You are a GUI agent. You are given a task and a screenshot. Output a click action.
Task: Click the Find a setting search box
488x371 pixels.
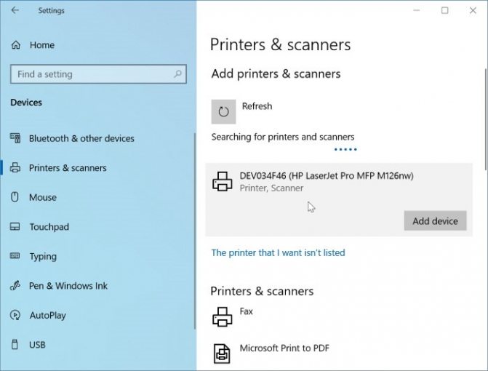[91, 74]
